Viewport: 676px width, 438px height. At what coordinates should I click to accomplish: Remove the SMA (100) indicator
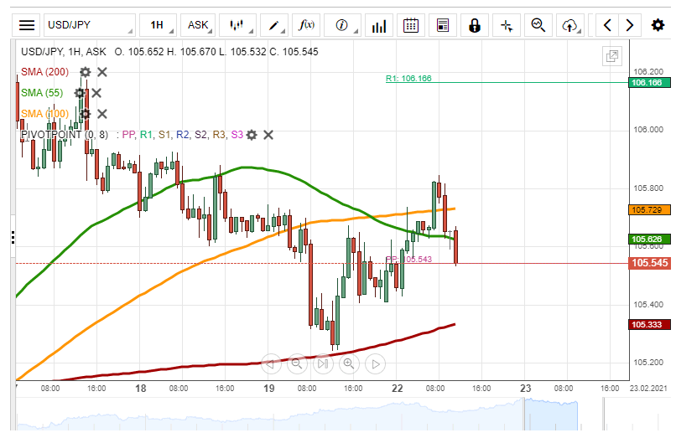tap(102, 114)
